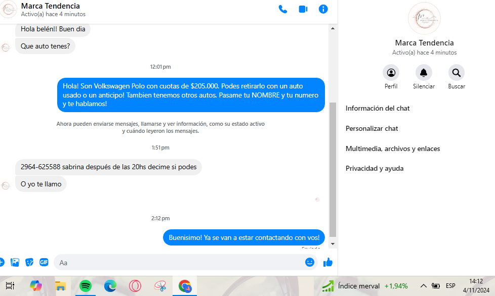Launch Copilot from the taskbar
Image resolution: width=495 pixels, height=296 pixels.
(35, 286)
